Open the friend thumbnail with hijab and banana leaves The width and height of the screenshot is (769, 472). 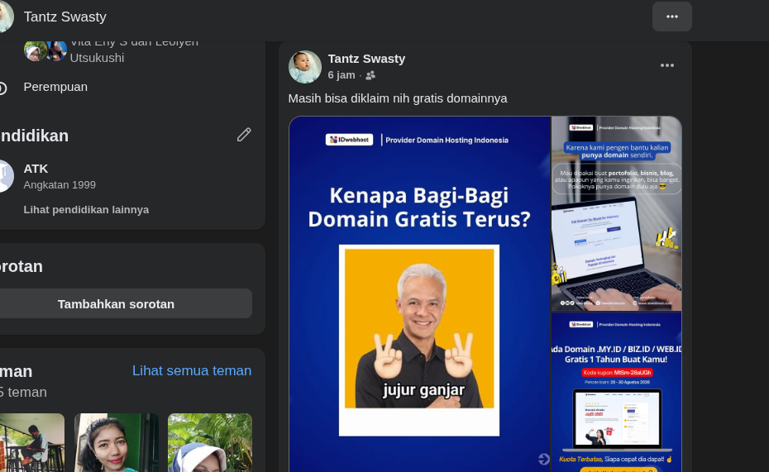pyautogui.click(x=210, y=442)
